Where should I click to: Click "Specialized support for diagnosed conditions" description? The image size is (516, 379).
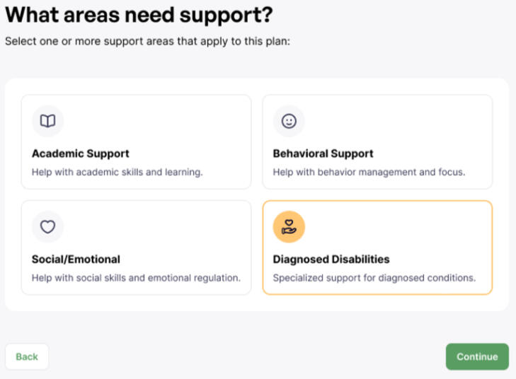pyautogui.click(x=374, y=278)
